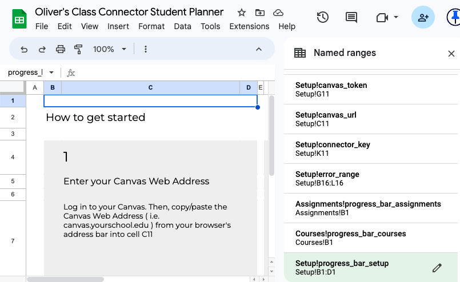Select Setup!canvas_url named range
The height and width of the screenshot is (282, 460).
coord(371,119)
